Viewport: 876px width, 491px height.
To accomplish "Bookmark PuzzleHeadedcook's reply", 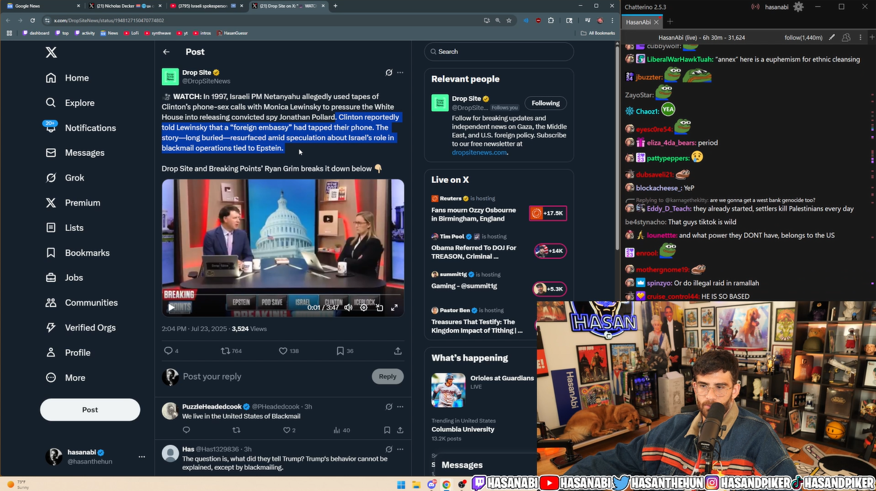I will (387, 430).
